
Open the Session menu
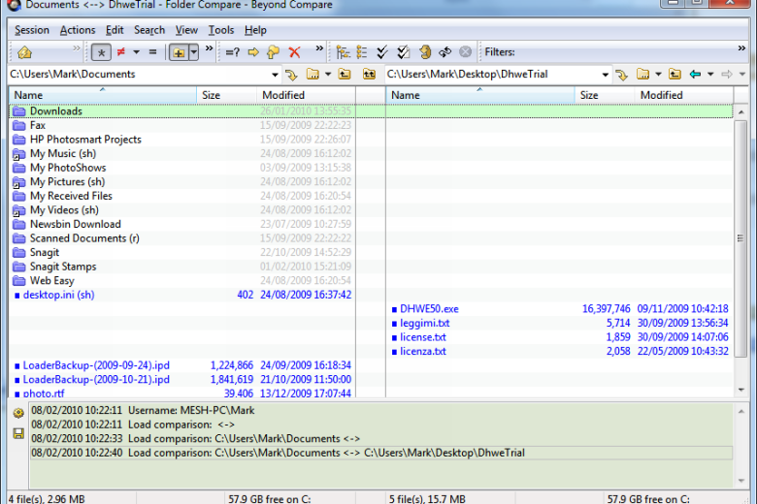32,30
